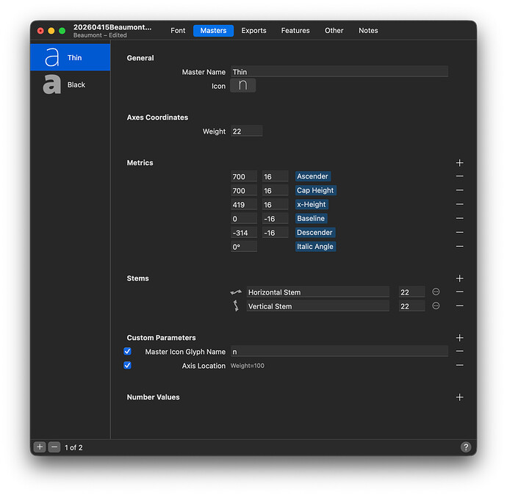Click the options circle for Horizontal Stem

pyautogui.click(x=436, y=292)
